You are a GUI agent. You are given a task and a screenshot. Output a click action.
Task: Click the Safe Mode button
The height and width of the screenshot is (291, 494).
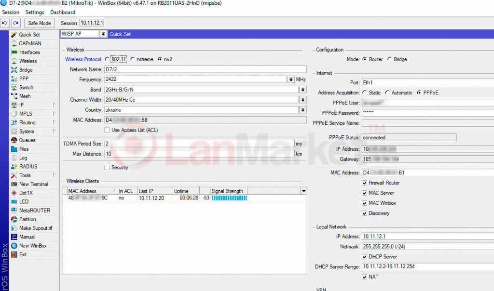(x=39, y=23)
